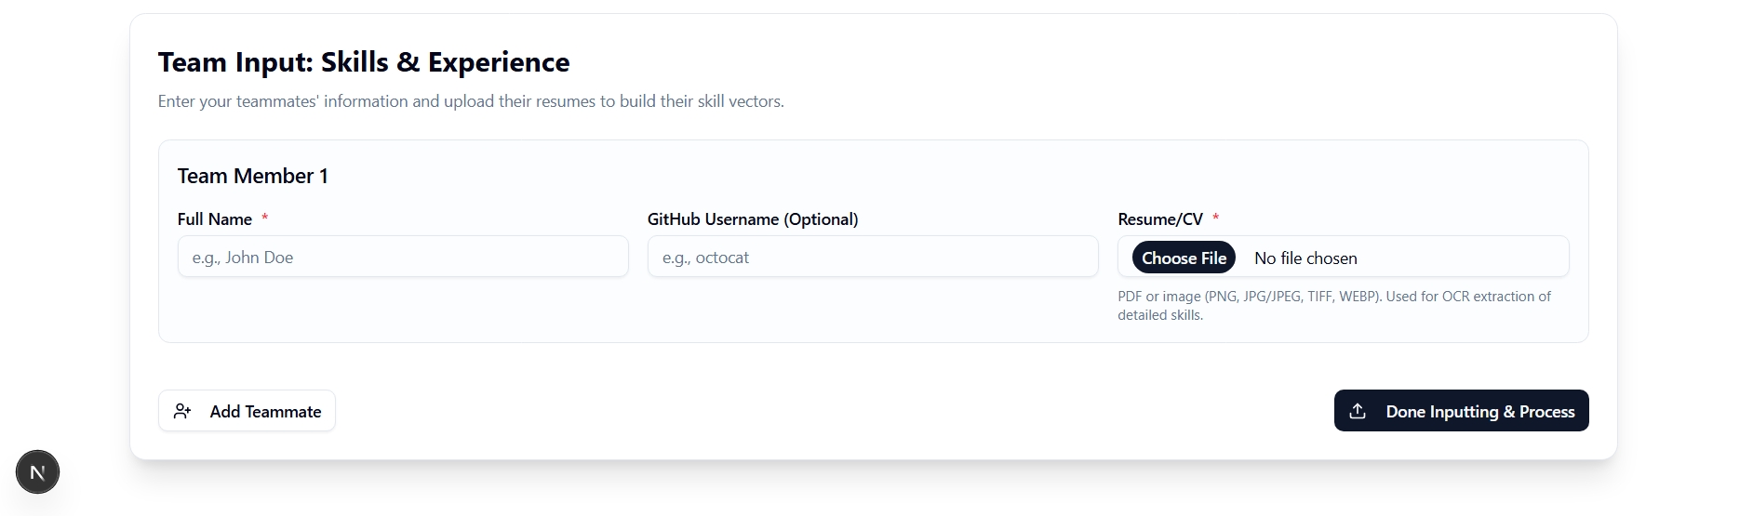
Task: Click the Add Teammate button label
Action: coord(265,412)
